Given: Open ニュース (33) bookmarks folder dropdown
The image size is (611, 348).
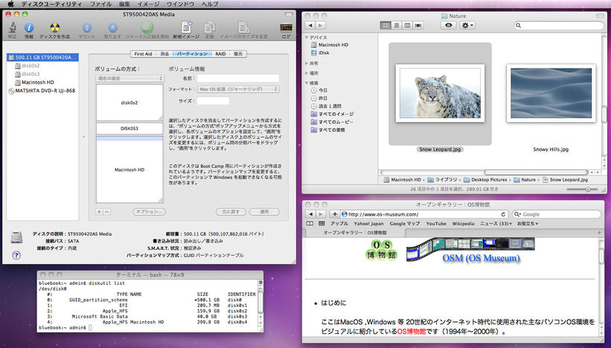Looking at the screenshot, I should click(x=496, y=223).
